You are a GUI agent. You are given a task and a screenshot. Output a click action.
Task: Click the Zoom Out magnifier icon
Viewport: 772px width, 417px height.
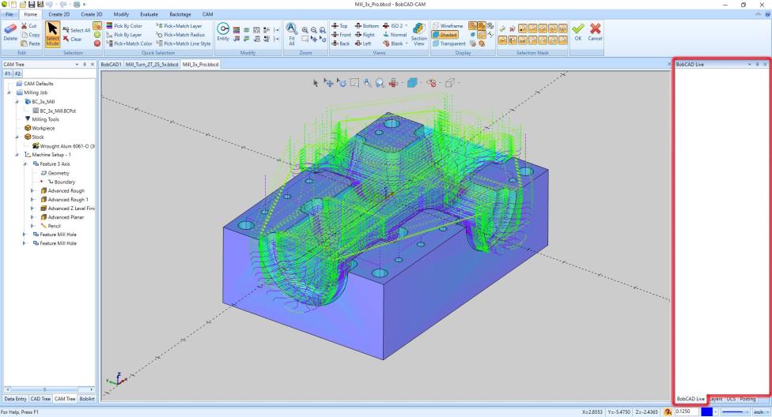coord(313,30)
